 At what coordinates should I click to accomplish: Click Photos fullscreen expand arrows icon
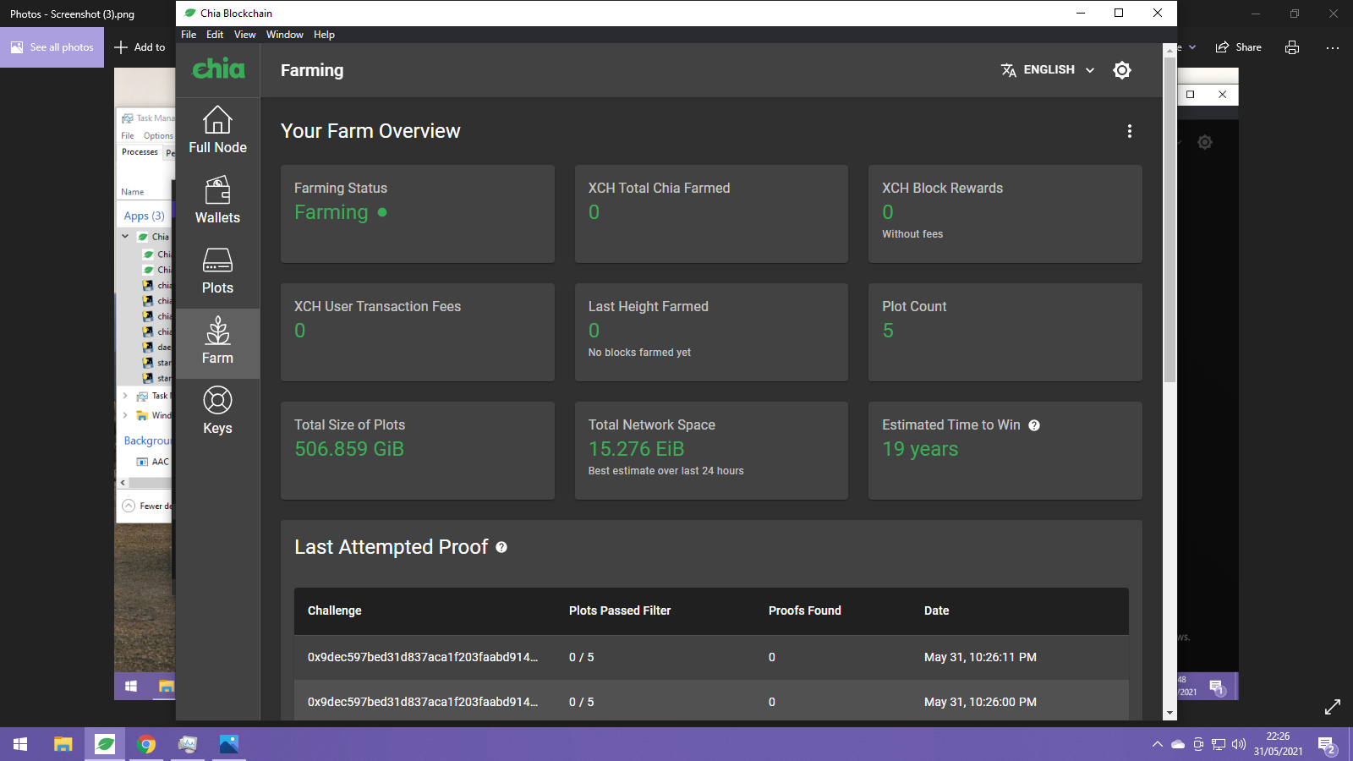tap(1333, 707)
